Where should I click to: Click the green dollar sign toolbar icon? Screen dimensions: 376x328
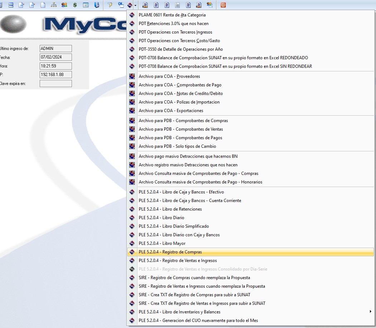point(75,5)
